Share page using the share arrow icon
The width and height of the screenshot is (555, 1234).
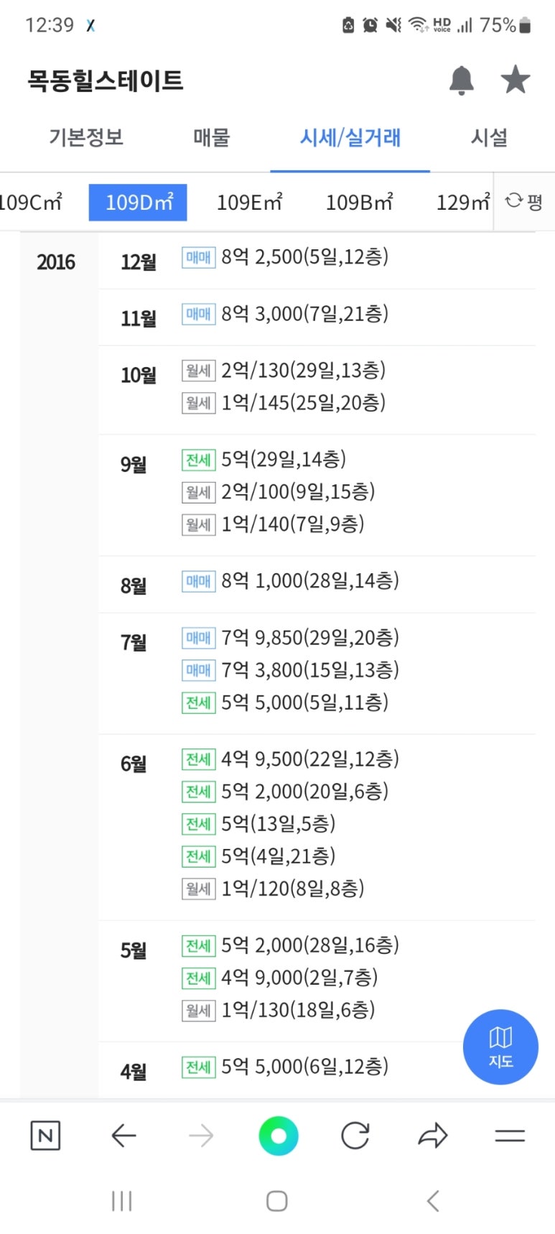[432, 1136]
